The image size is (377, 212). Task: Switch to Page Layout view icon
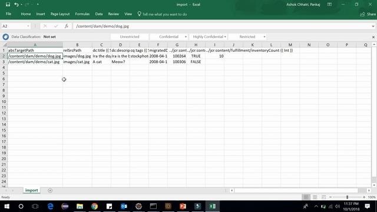315,197
